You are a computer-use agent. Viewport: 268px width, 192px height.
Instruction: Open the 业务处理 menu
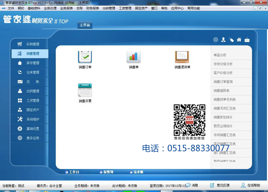(50, 8)
